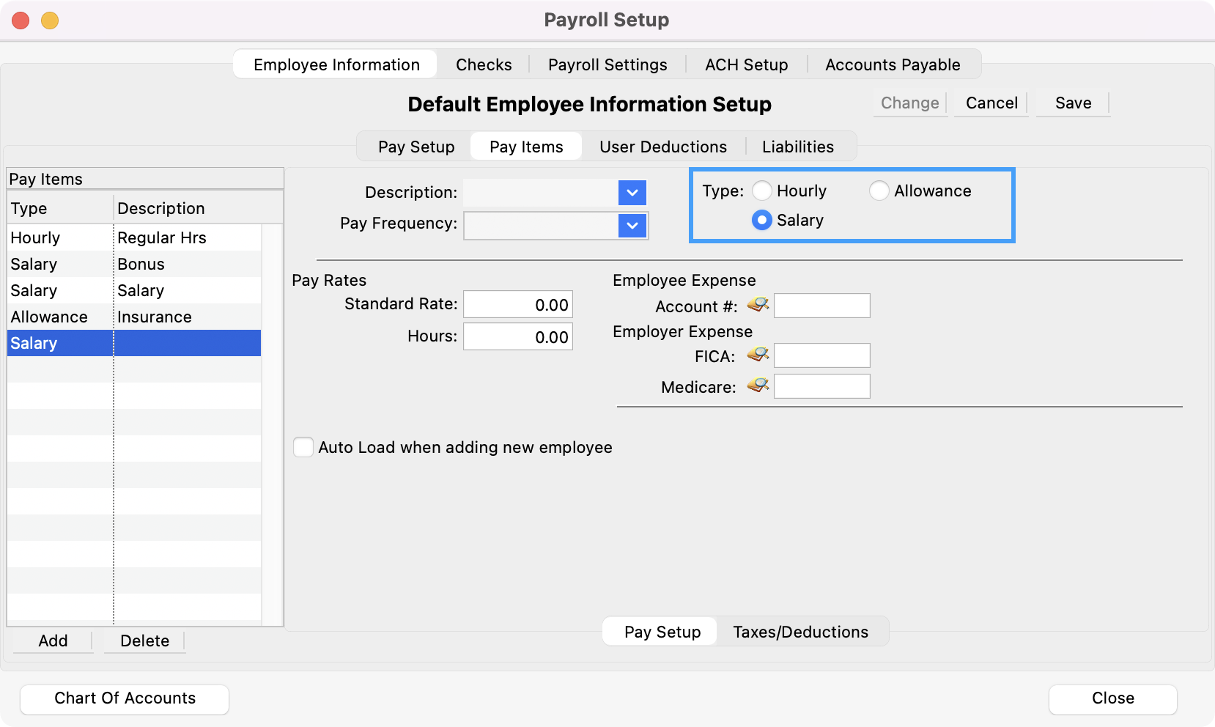Image resolution: width=1215 pixels, height=727 pixels.
Task: Select the Insurance allowance row in list
Action: 134,317
